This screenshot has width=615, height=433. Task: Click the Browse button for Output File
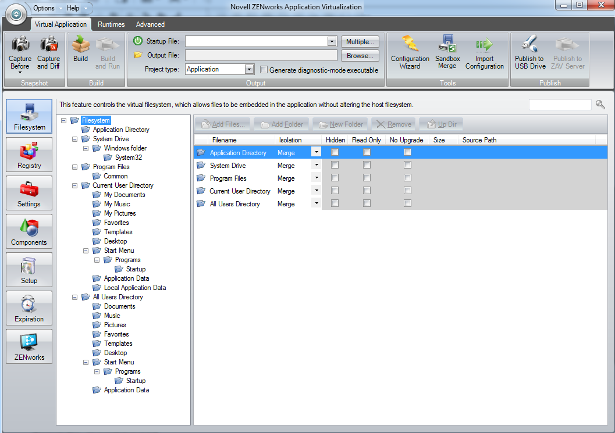[x=360, y=55]
